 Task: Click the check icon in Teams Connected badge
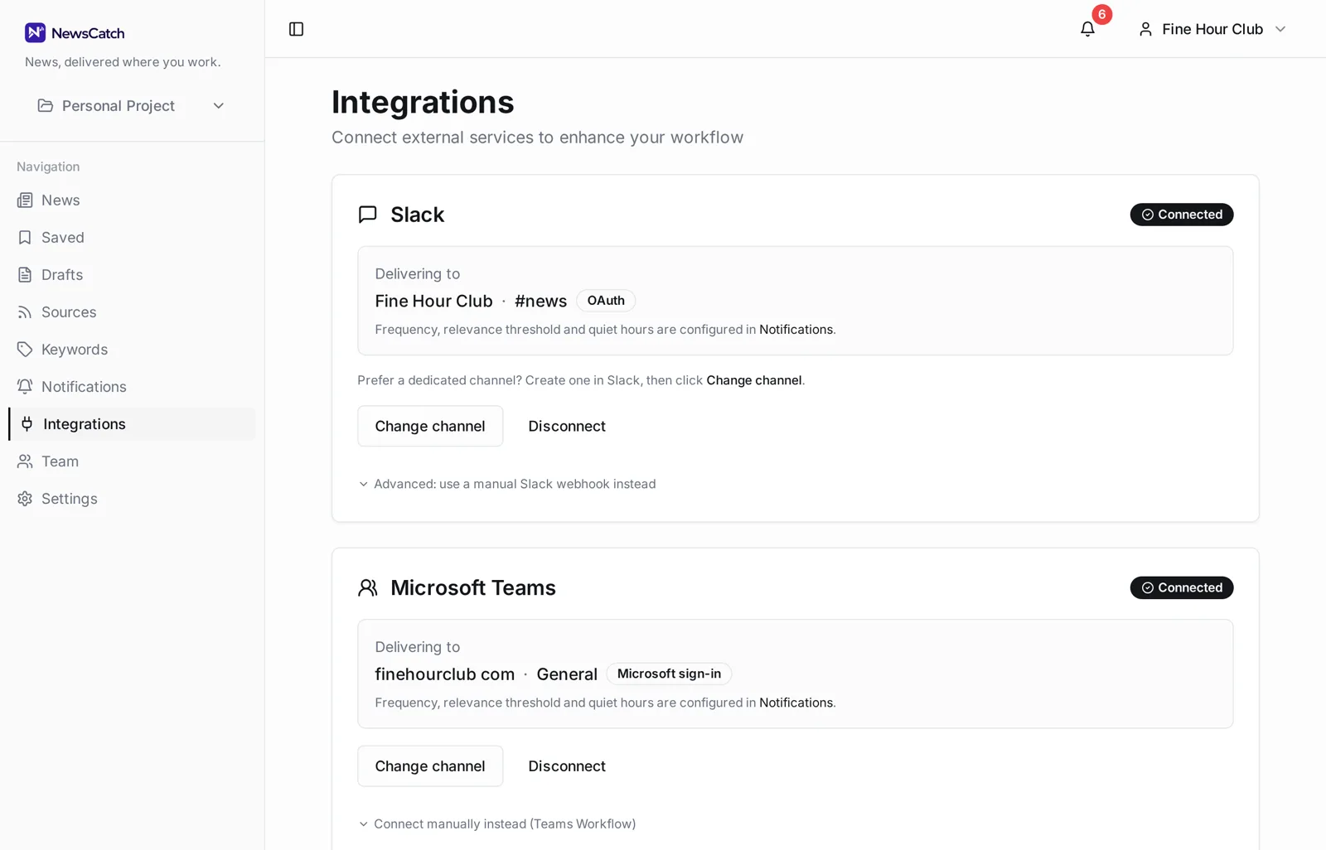(1148, 587)
